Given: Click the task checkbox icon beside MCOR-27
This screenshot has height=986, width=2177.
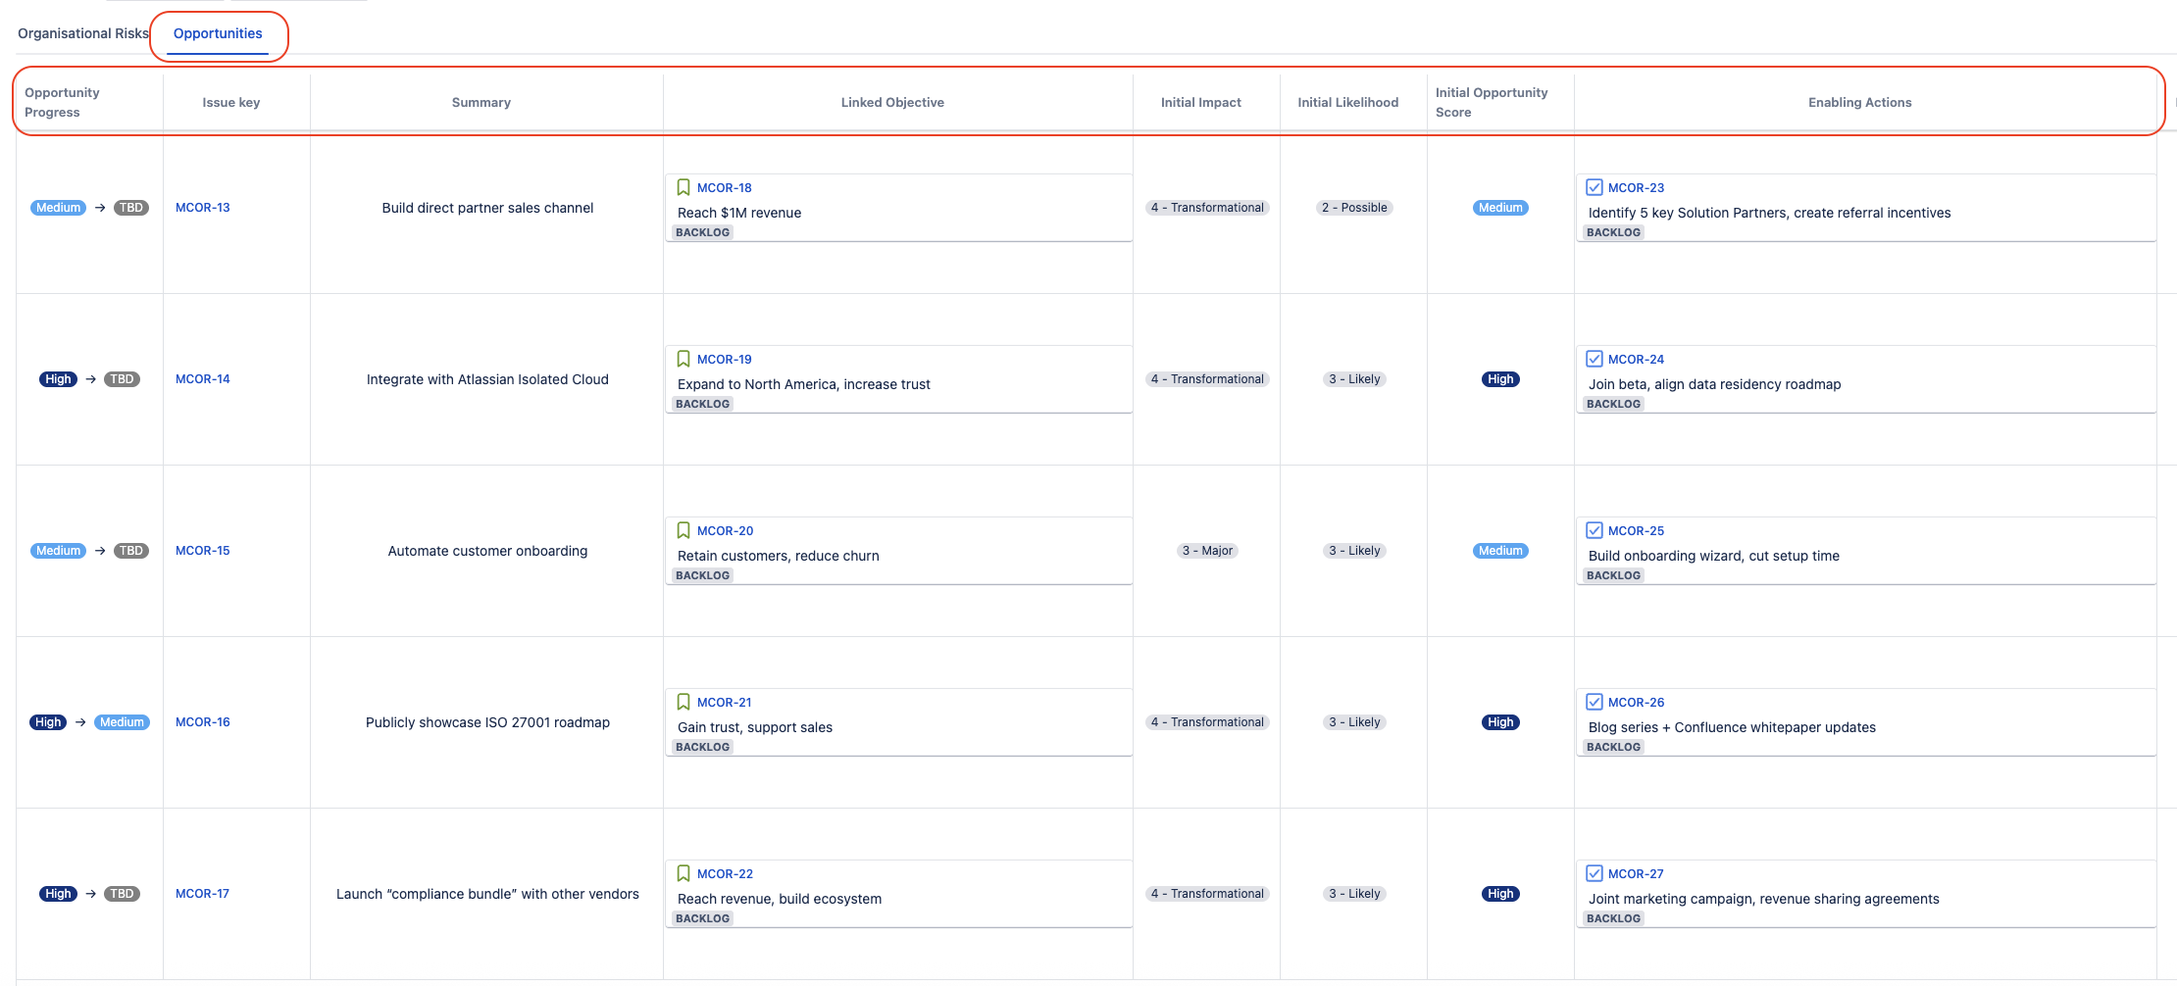Looking at the screenshot, I should pyautogui.click(x=1595, y=873).
